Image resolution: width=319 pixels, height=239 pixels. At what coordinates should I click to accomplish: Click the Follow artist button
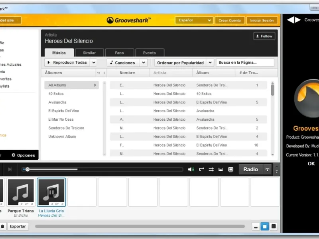click(x=264, y=36)
